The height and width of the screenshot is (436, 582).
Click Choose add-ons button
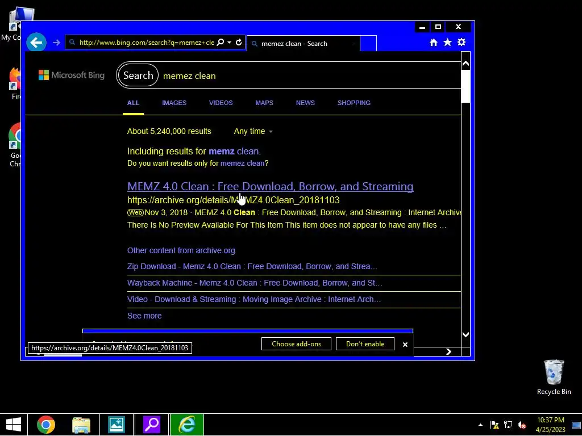pos(296,344)
